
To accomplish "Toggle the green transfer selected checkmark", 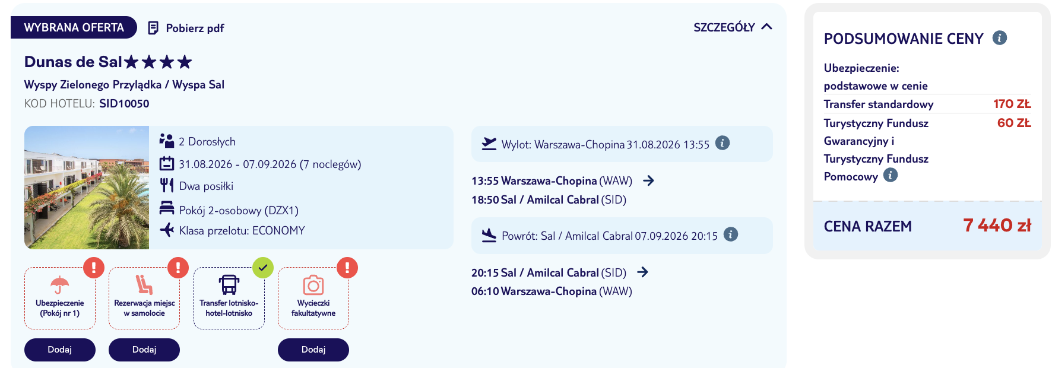I will point(263,268).
